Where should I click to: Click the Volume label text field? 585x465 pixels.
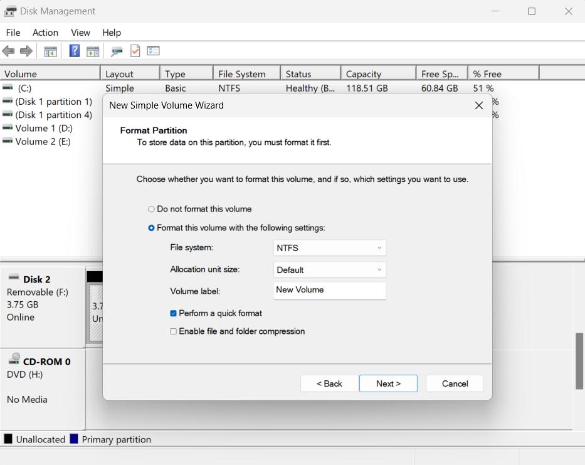coord(330,290)
